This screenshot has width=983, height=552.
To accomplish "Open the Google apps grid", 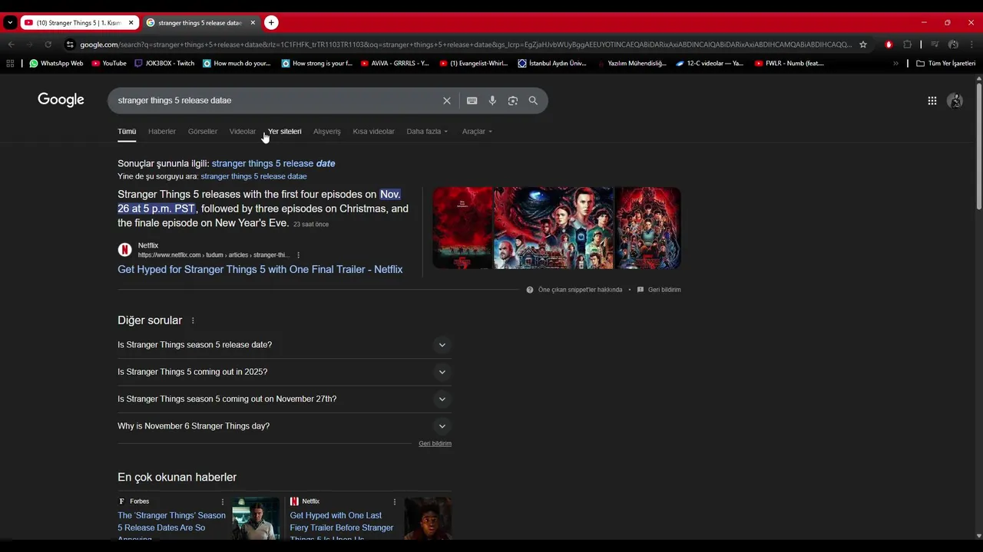I will point(932,100).
